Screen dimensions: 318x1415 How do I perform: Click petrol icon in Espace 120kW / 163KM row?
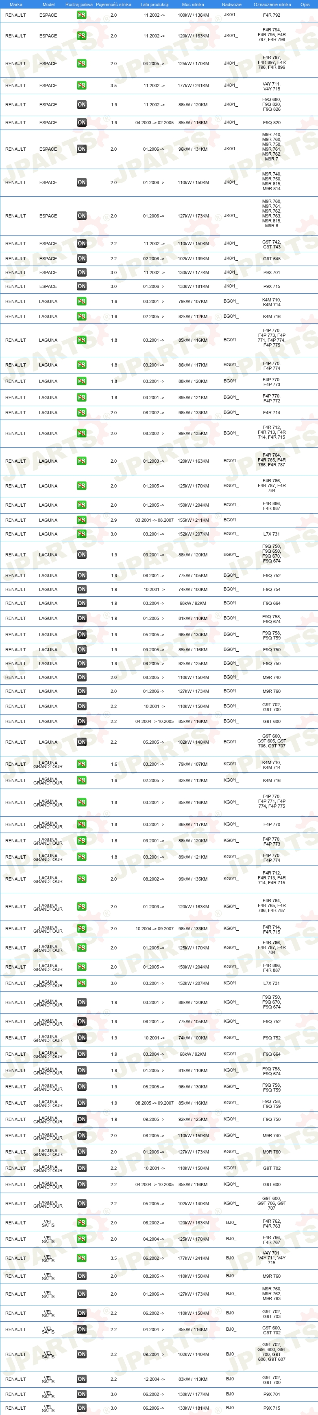pos(81,36)
